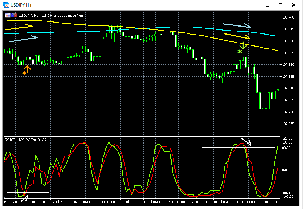Click the 0.00 RCI scale value
This screenshot has height=209, width=303.
286,170
